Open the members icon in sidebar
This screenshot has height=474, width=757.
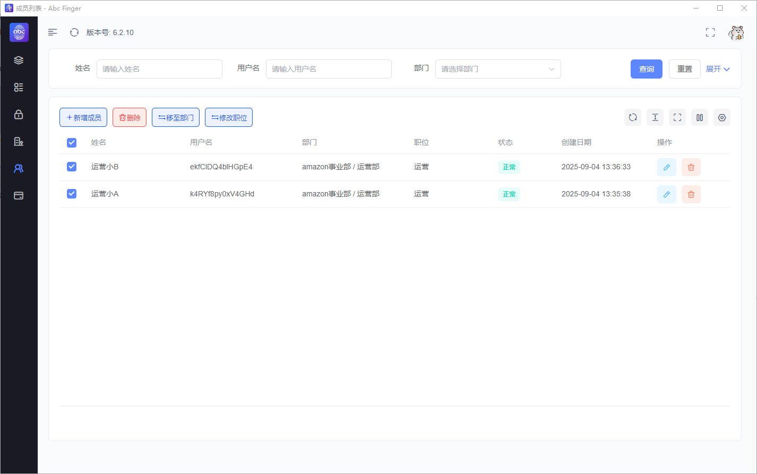pyautogui.click(x=19, y=168)
